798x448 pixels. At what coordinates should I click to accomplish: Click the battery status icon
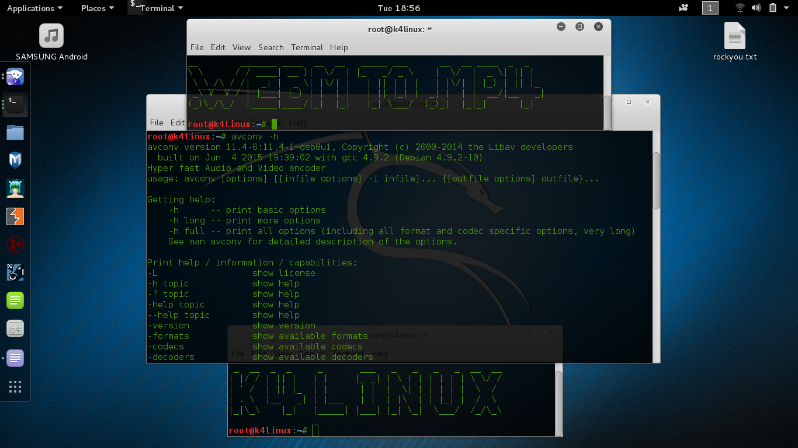[773, 8]
